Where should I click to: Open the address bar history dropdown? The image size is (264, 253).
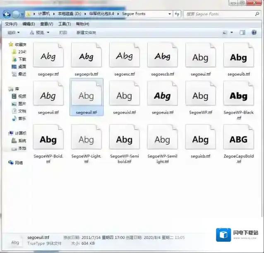pos(170,14)
